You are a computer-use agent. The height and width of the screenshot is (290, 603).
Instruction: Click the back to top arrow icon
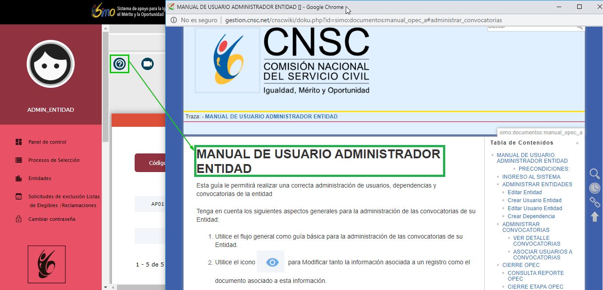pos(594,216)
